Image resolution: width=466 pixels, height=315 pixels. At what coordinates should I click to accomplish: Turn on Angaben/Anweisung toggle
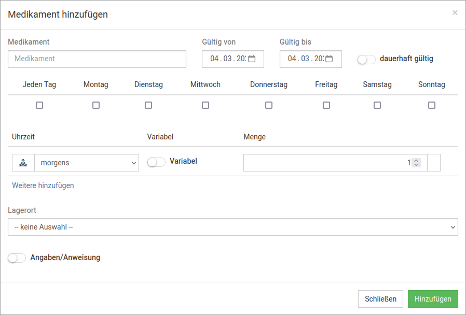[x=17, y=258]
